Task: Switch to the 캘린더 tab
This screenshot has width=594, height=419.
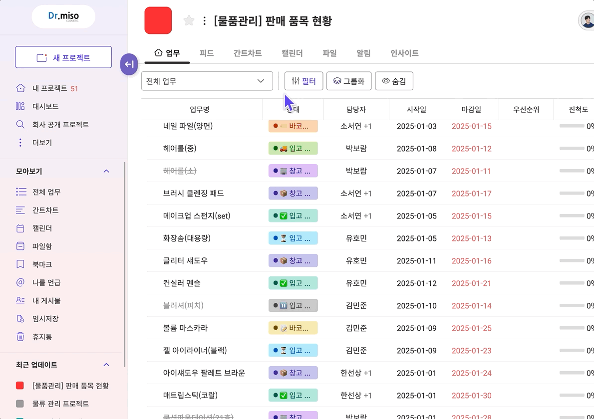Action: click(x=292, y=53)
